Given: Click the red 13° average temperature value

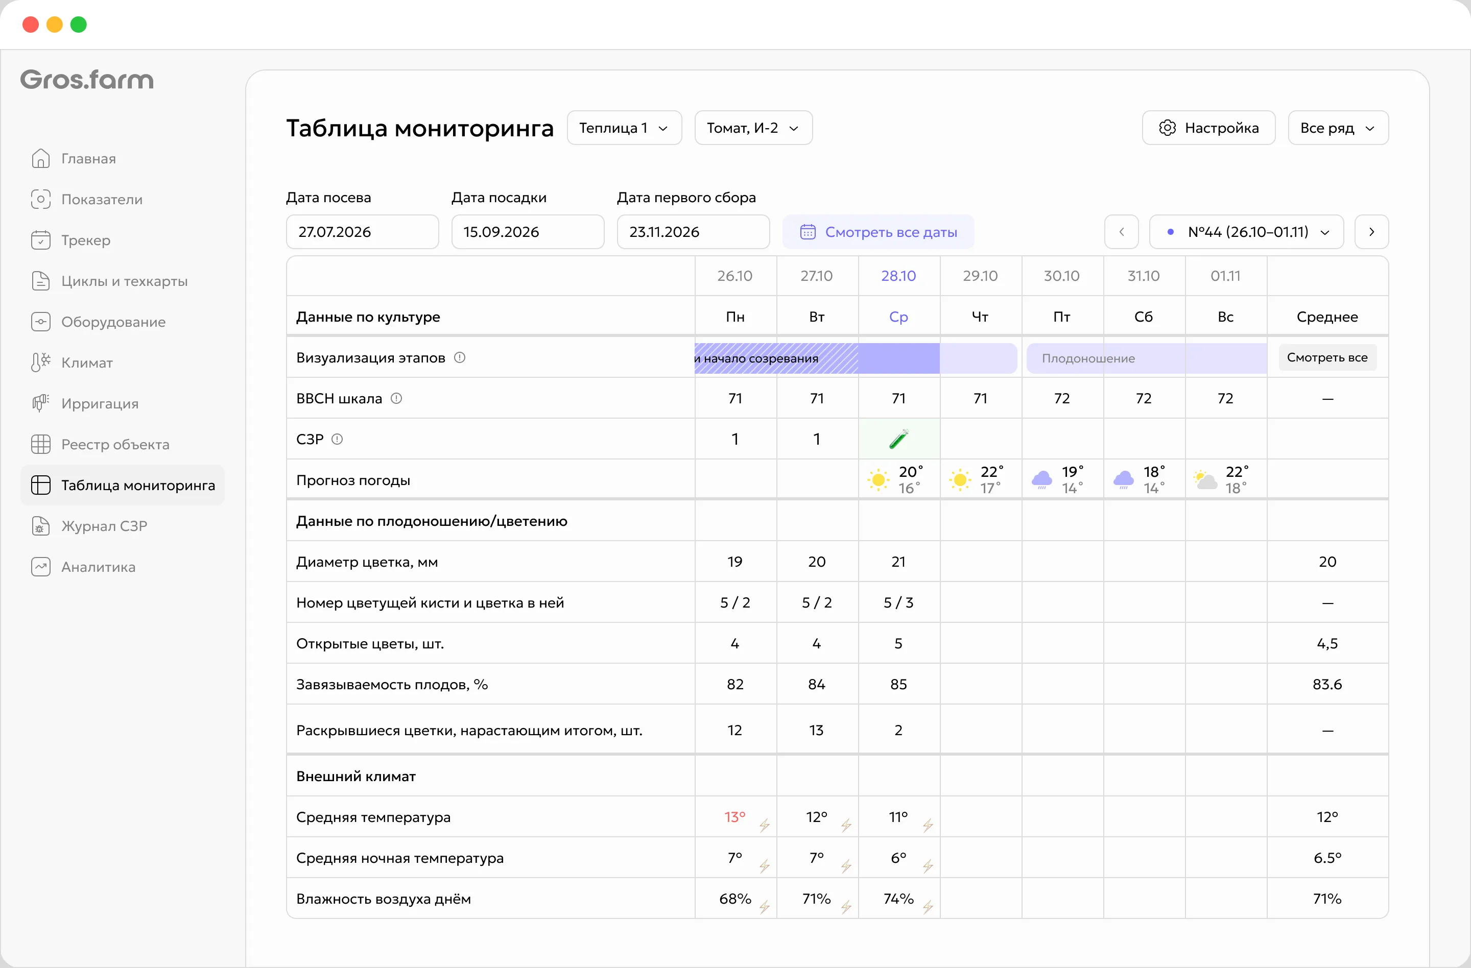Looking at the screenshot, I should pos(735,817).
